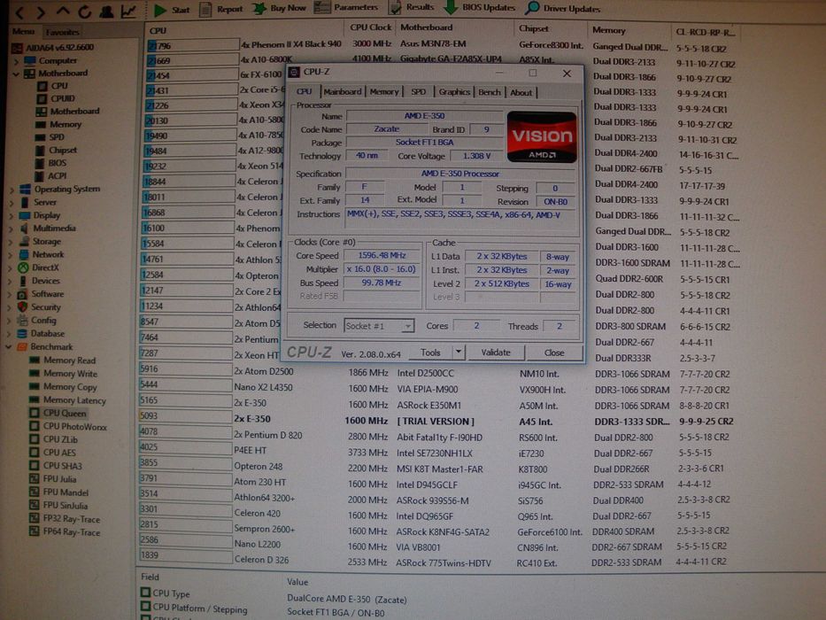The height and width of the screenshot is (620, 826).
Task: Open Parameters from the toolbar
Action: coord(346,7)
